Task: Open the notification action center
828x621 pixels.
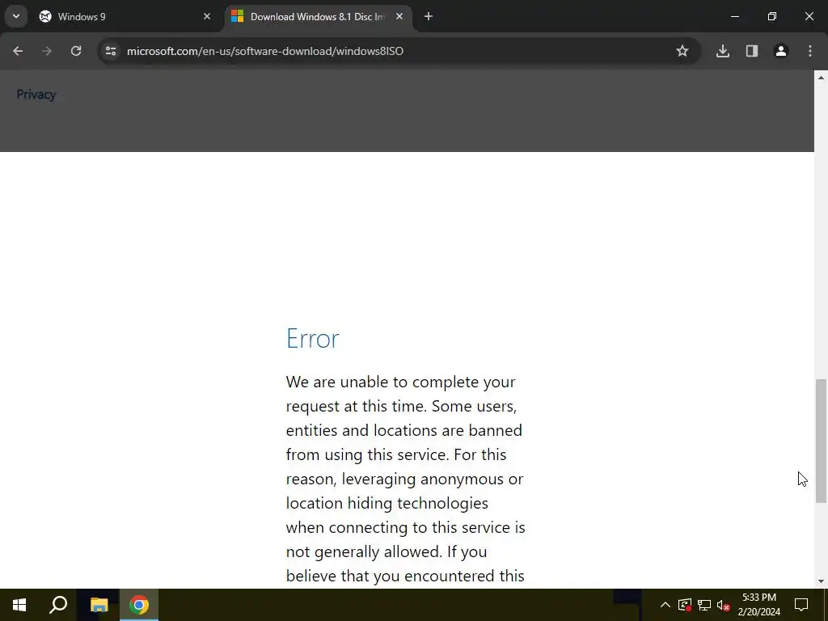Action: coord(801,605)
